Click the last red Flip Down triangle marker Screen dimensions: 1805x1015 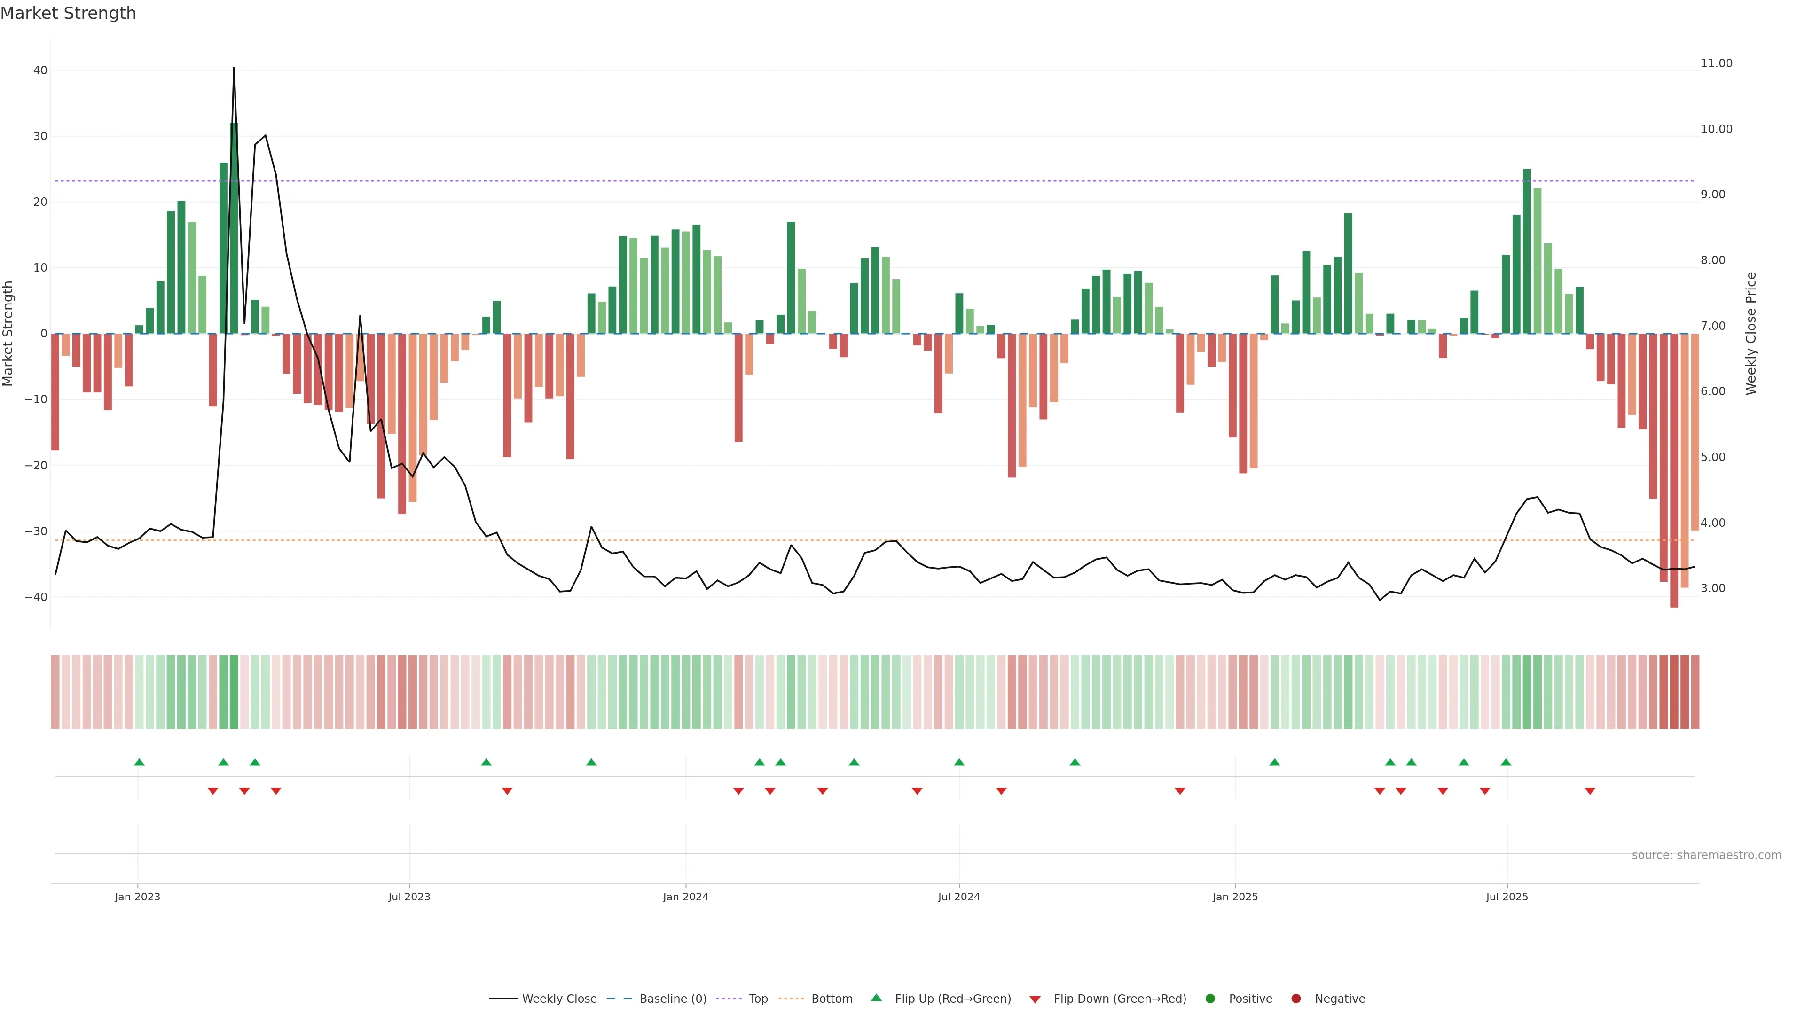click(1590, 791)
